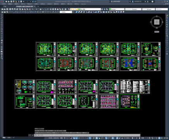Click Make Object's Layer Current icon
169x140 pixels.
click(x=102, y=9)
